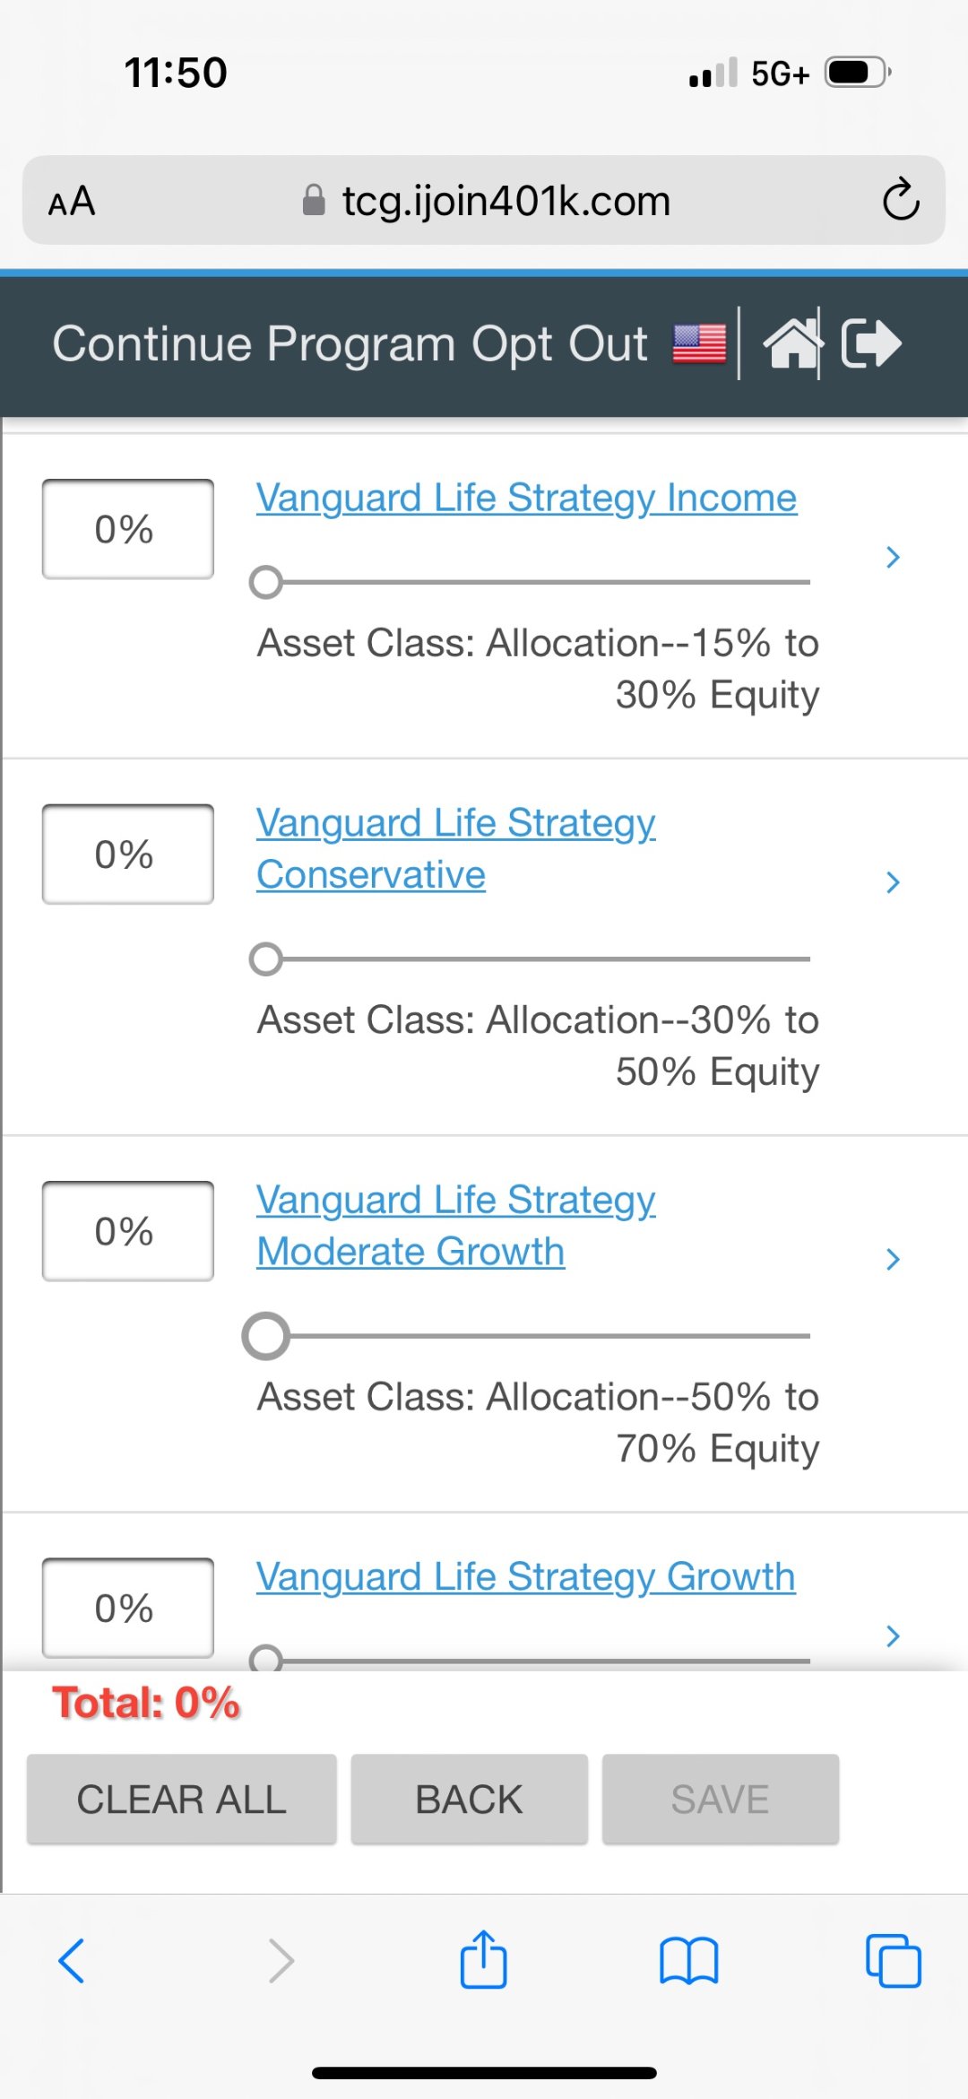This screenshot has width=968, height=2099.
Task: Reload the page with refresh icon
Action: (900, 200)
